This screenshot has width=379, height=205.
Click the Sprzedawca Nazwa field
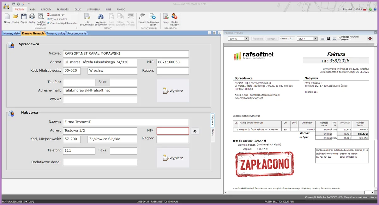(x=126, y=54)
